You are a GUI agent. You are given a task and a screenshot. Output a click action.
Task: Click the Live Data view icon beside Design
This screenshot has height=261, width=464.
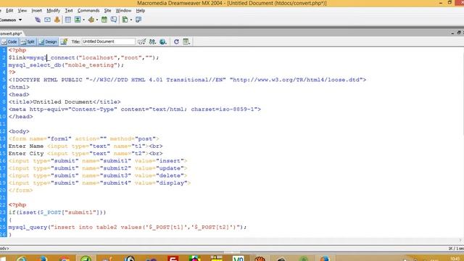[x=64, y=42]
